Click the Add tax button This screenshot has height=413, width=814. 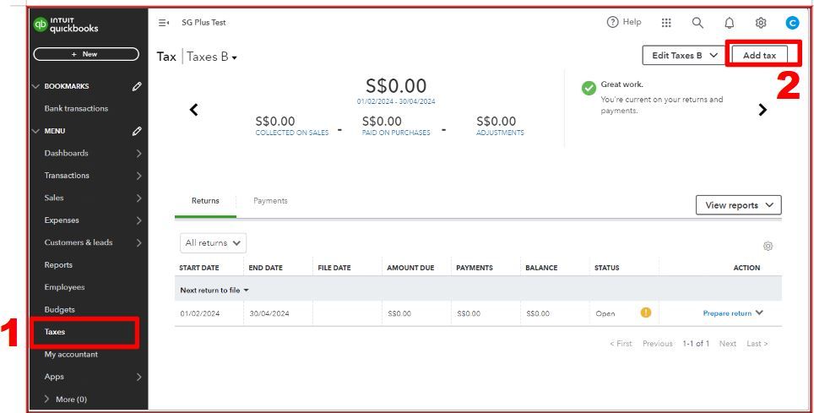(759, 55)
